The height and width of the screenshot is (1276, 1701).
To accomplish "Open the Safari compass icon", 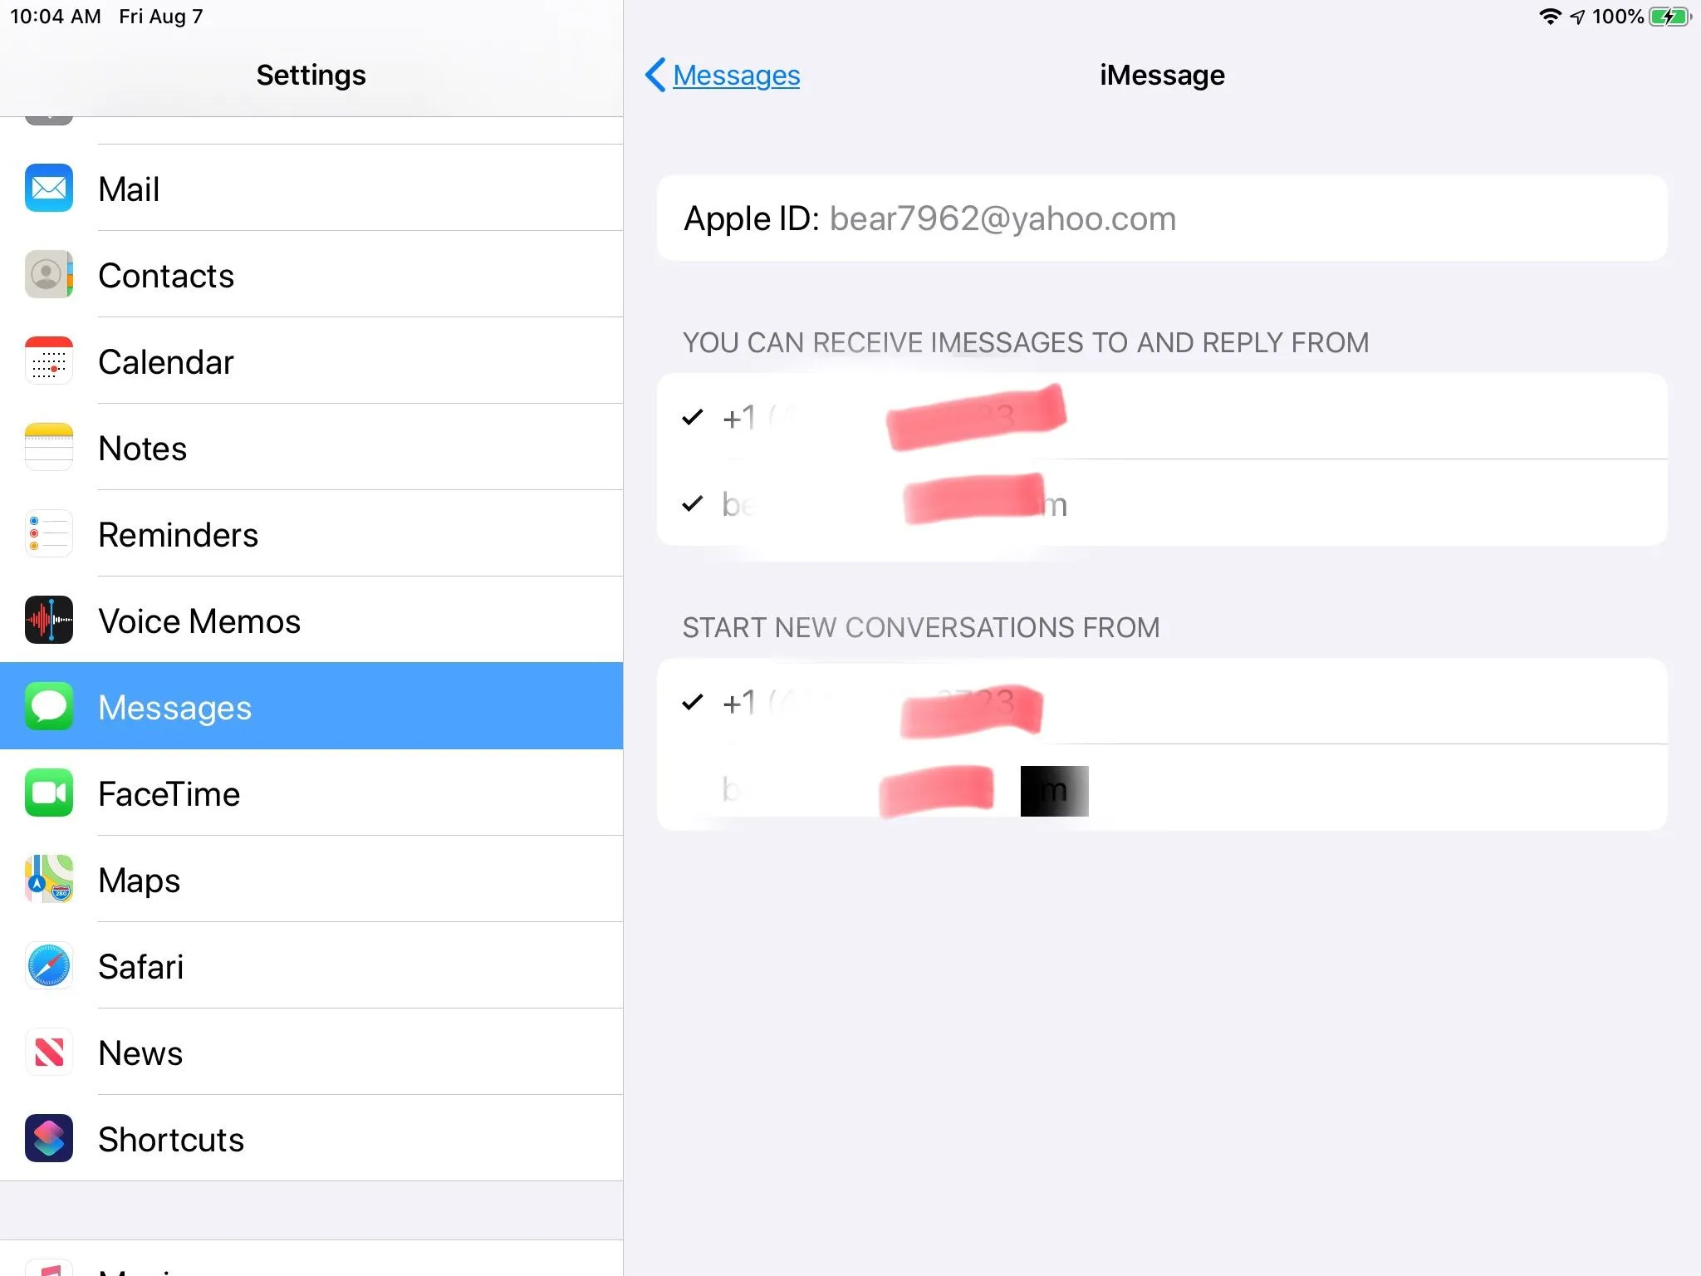I will [x=49, y=966].
